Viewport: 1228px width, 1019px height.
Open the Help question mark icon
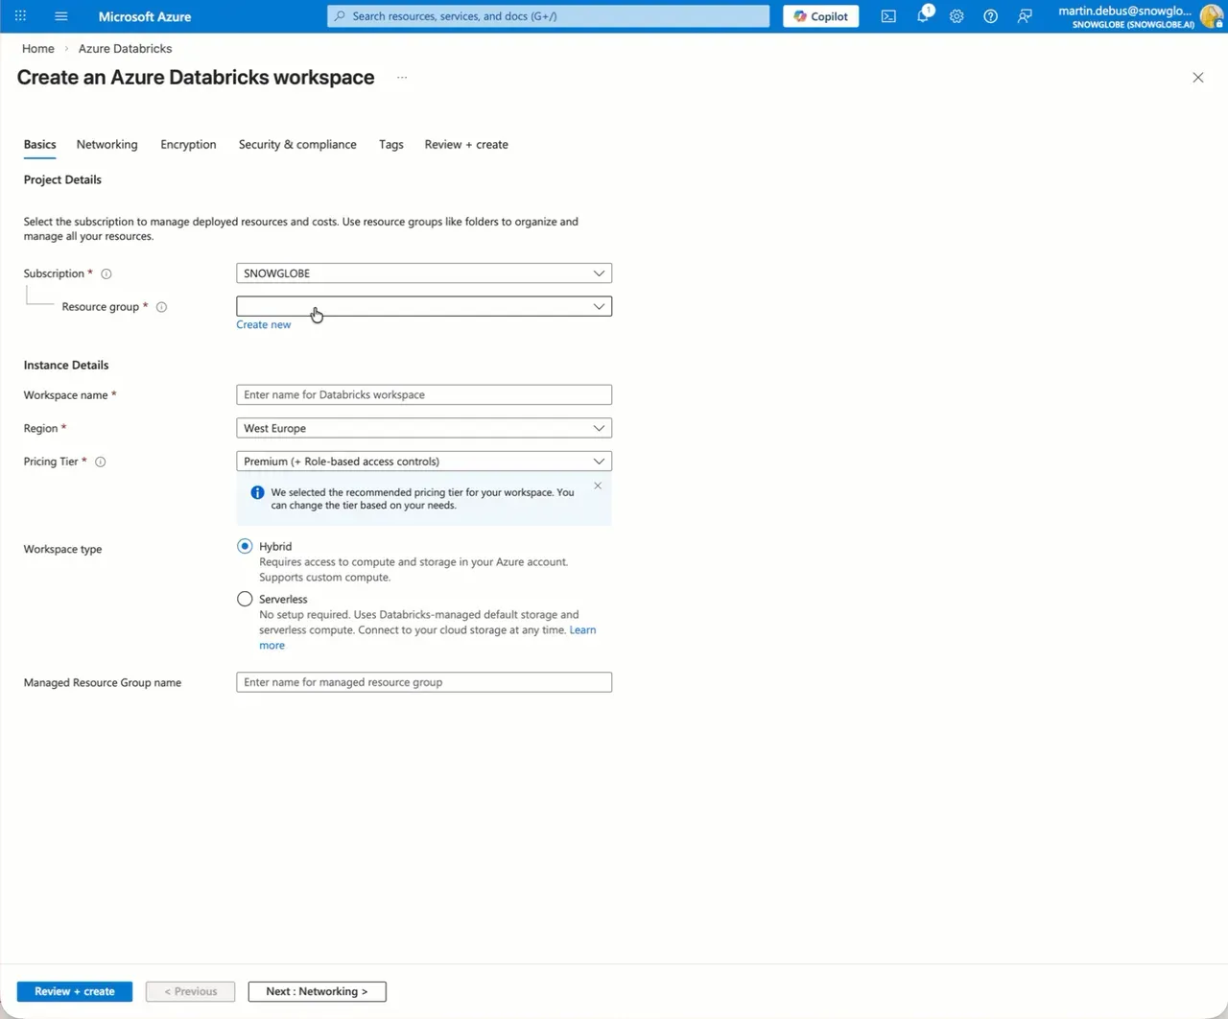pos(990,16)
